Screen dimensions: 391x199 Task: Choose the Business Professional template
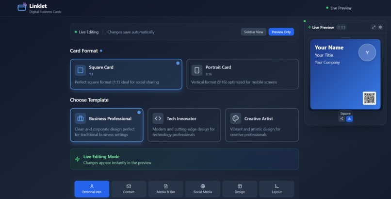tap(107, 125)
